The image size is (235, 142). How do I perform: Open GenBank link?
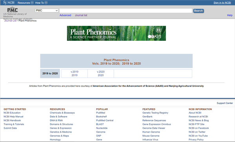tap(148, 117)
